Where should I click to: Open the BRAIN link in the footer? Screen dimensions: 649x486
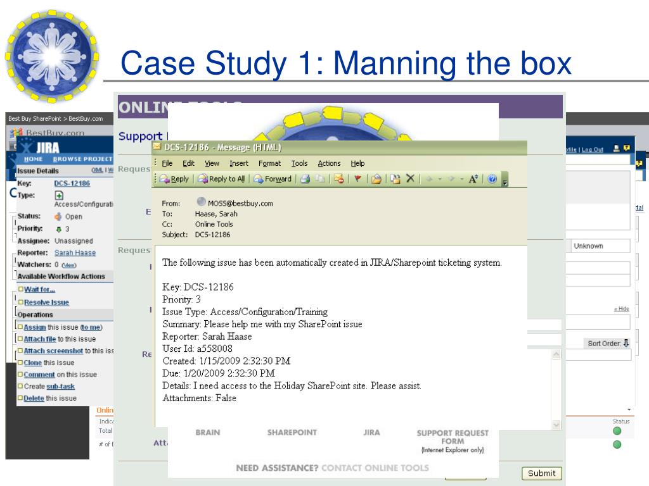[x=208, y=432]
